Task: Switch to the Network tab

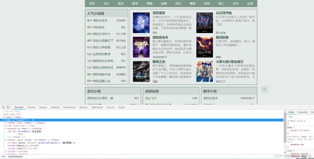Action: pyautogui.click(x=55, y=107)
